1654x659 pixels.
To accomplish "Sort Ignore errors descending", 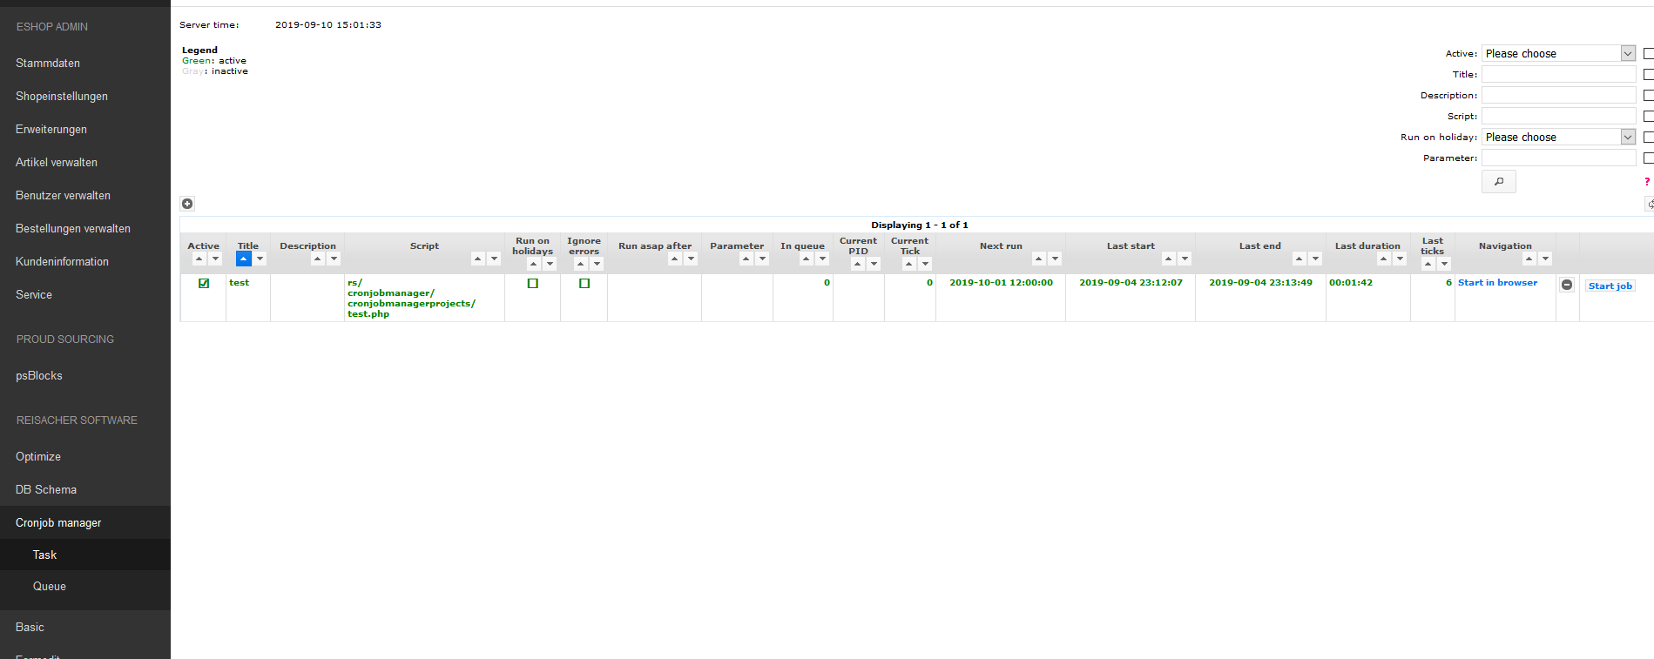I will [x=597, y=264].
